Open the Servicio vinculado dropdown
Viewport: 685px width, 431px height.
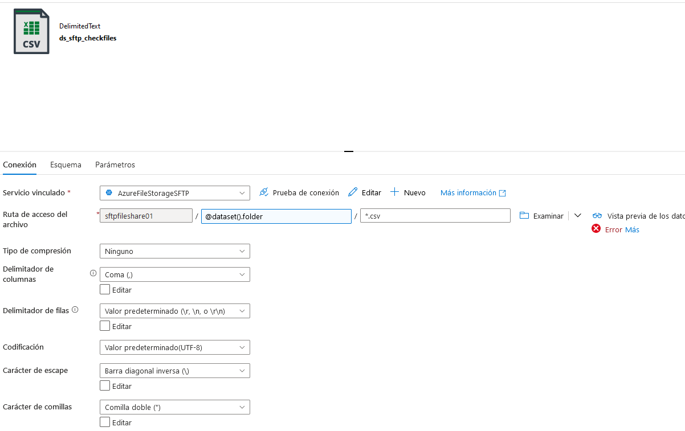(x=175, y=193)
